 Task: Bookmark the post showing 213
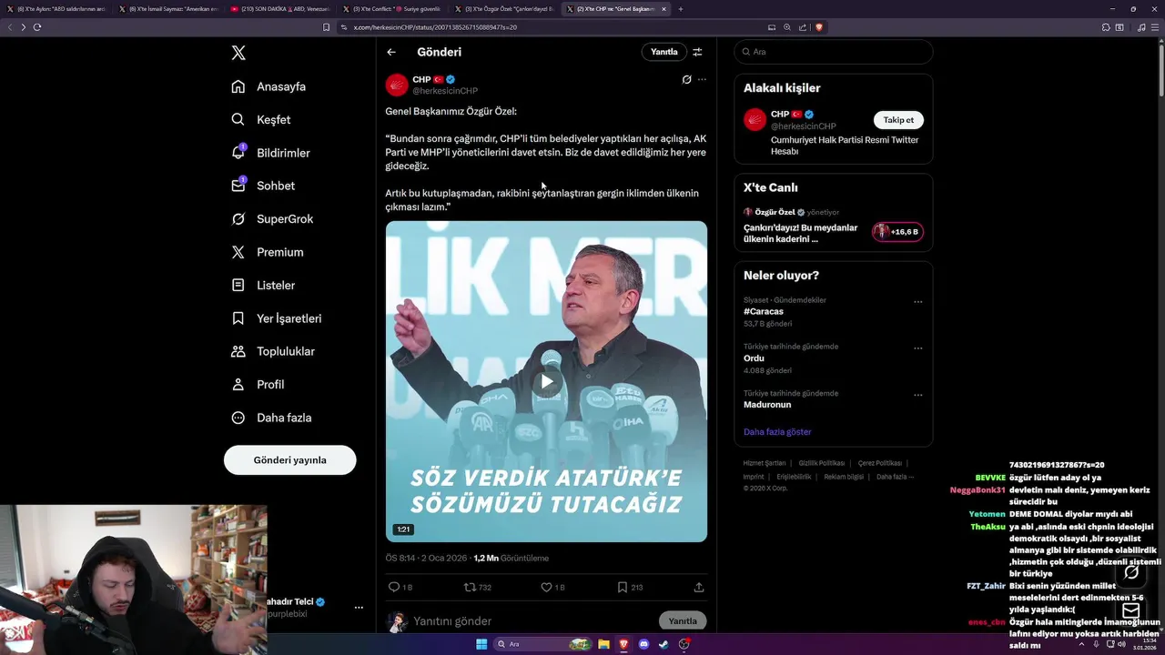623,588
